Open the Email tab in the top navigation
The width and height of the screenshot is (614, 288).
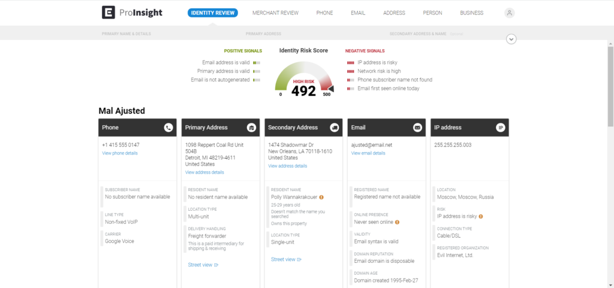pos(358,13)
